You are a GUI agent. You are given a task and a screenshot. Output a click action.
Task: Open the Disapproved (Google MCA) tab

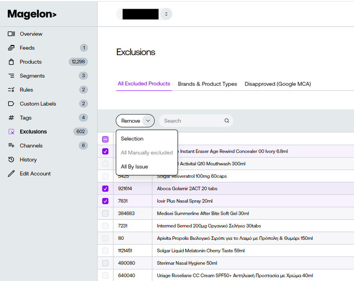point(278,84)
